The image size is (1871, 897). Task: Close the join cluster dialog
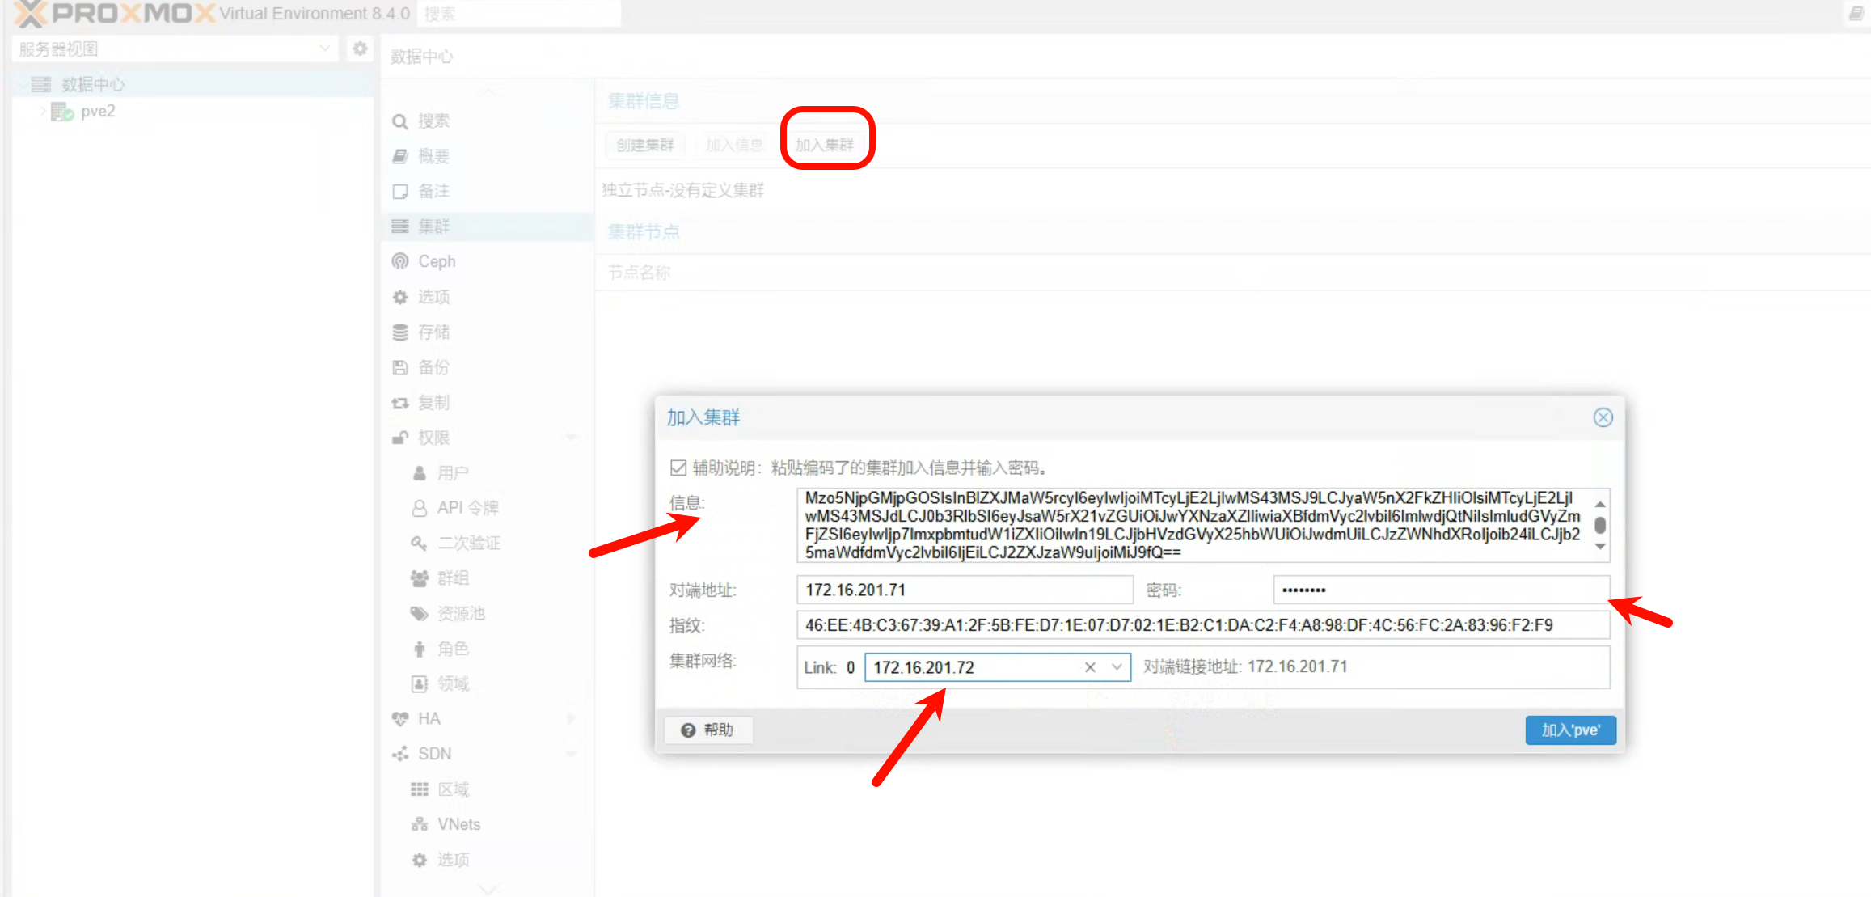[x=1603, y=417]
